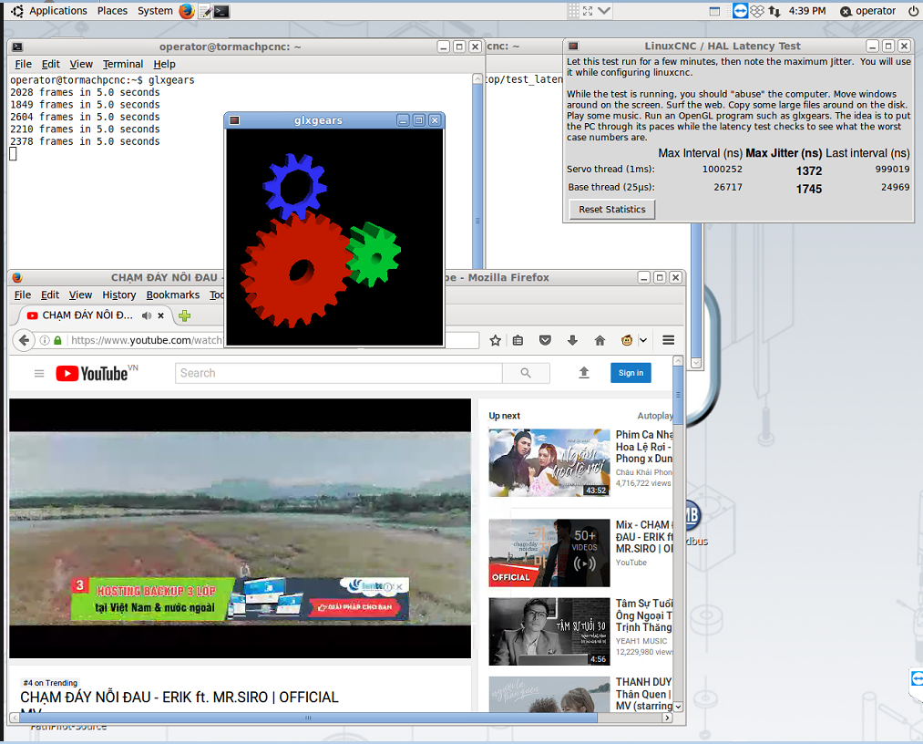Viewport: 923px width, 744px height.
Task: Open the Applications menu
Action: 57,11
